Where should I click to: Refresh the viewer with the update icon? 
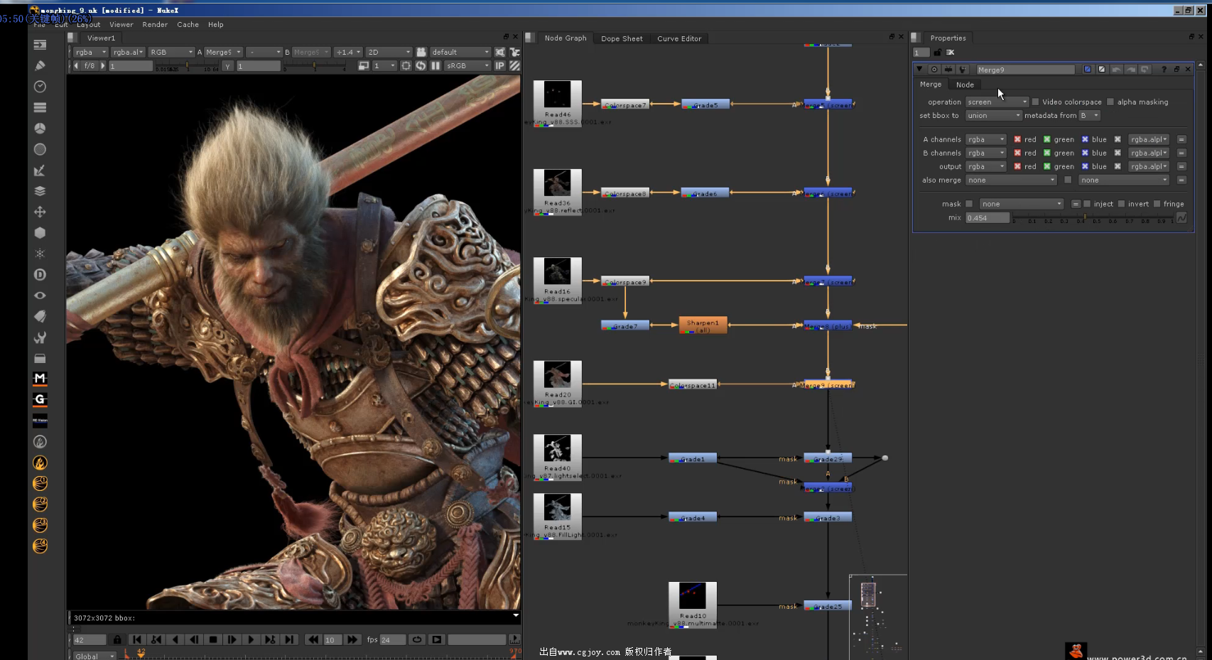[x=421, y=65]
